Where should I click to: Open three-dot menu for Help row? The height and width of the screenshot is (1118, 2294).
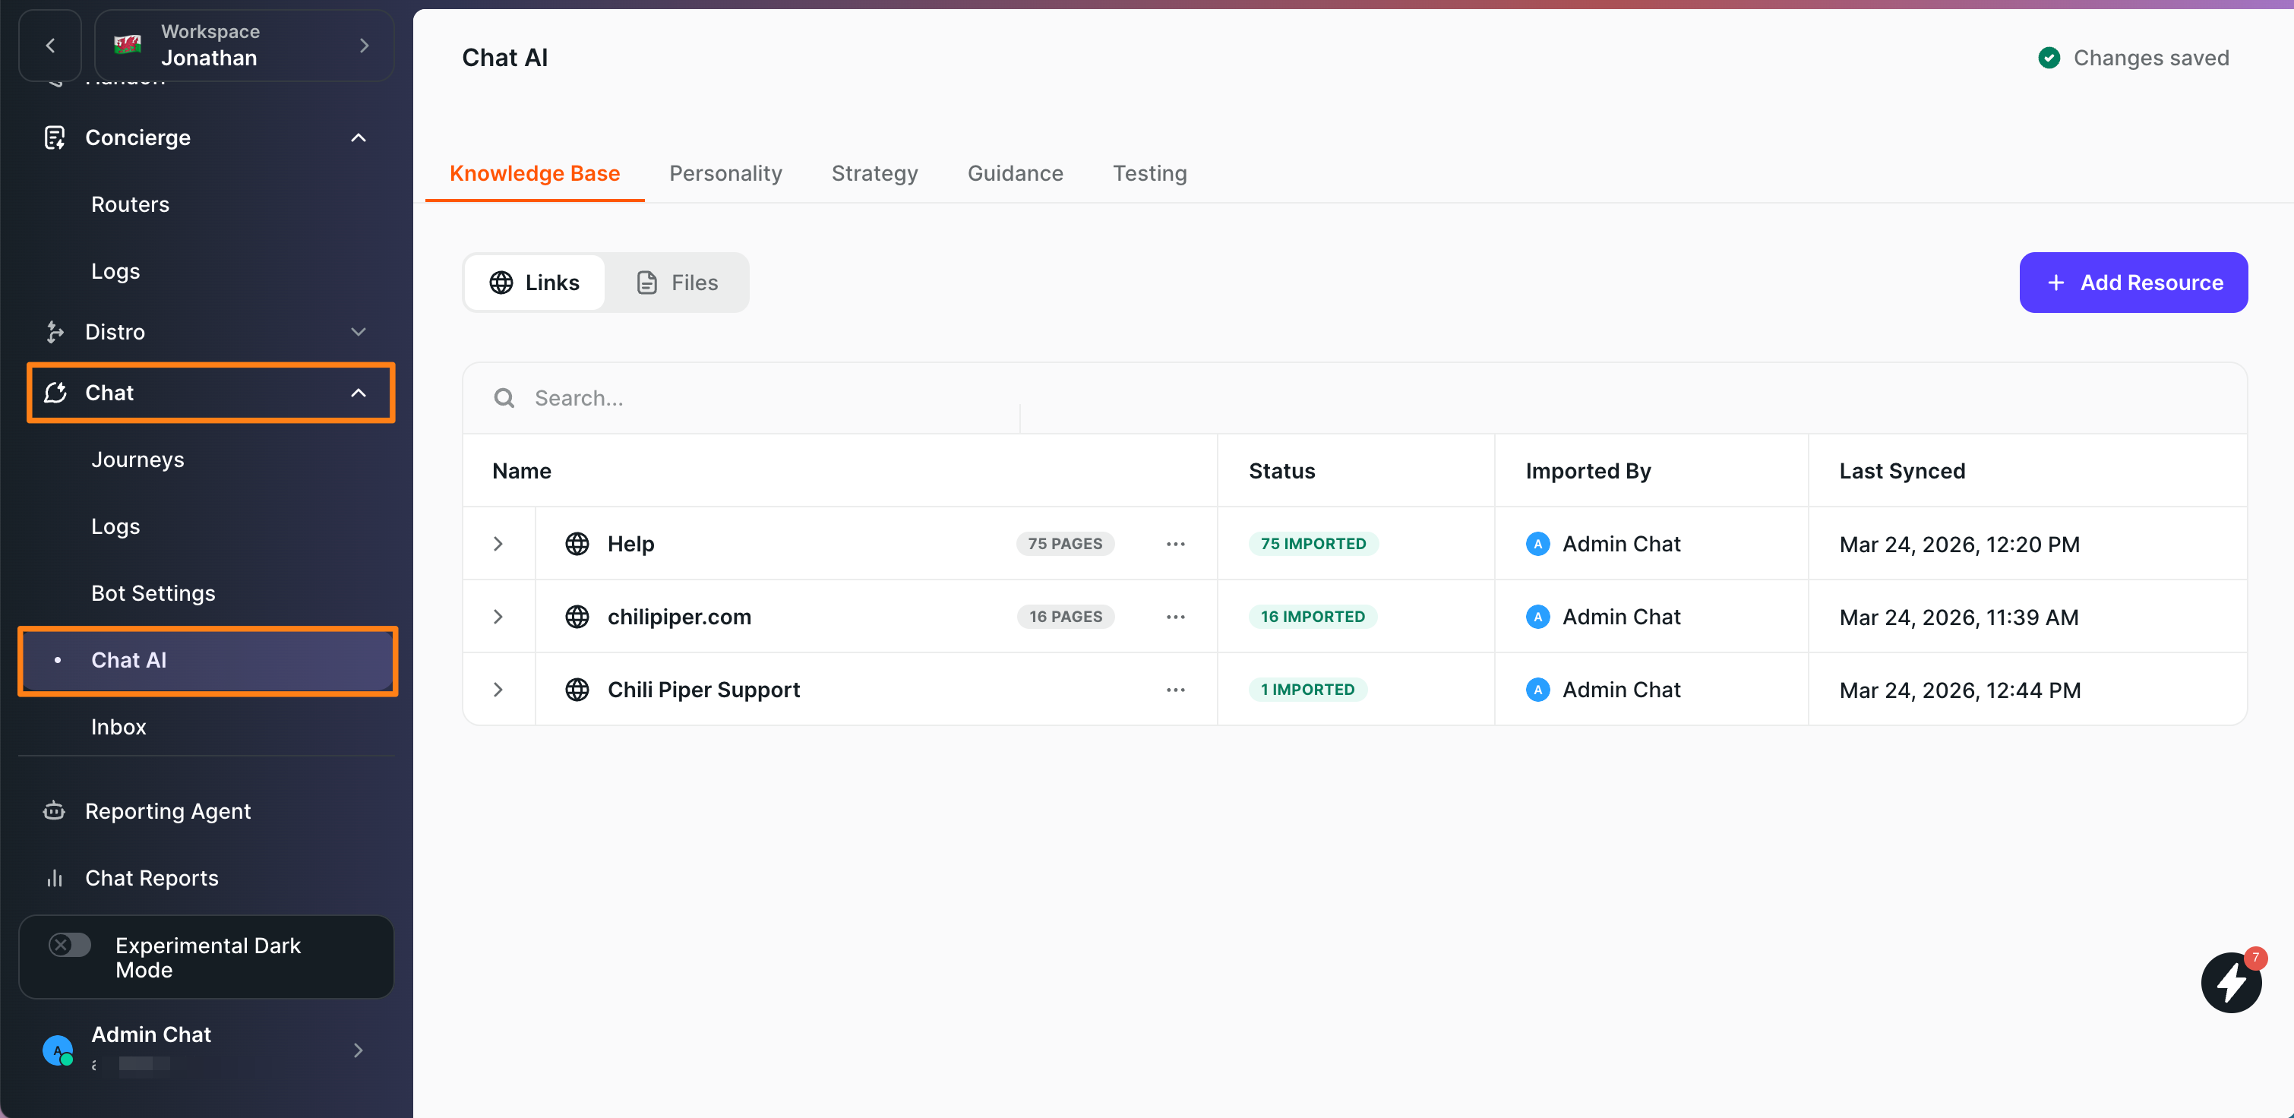[1174, 544]
